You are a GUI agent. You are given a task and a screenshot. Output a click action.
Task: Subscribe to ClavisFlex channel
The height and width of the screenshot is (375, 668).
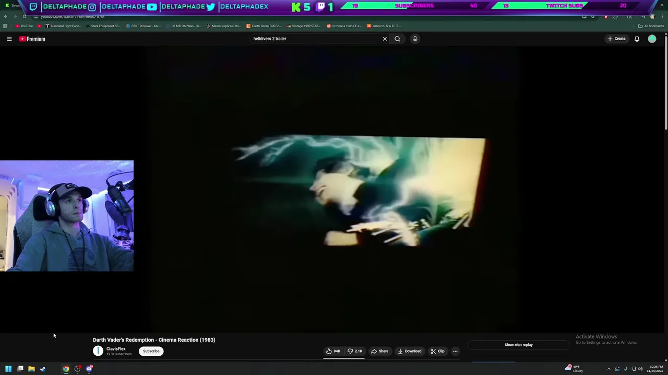(151, 351)
